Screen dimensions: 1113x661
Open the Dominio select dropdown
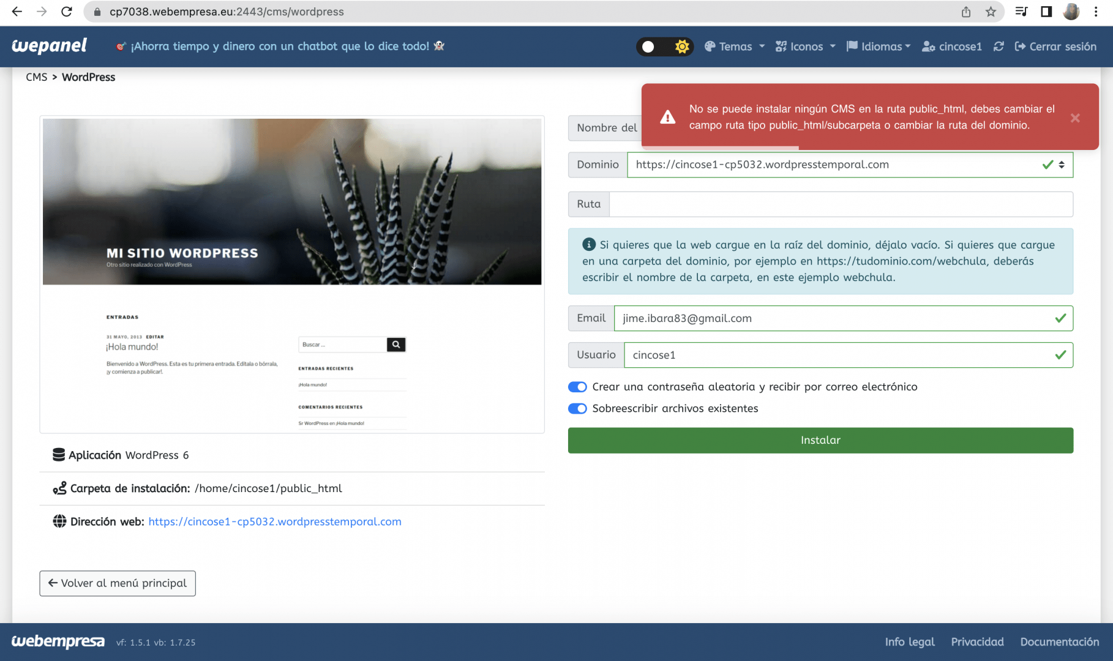[x=850, y=165]
